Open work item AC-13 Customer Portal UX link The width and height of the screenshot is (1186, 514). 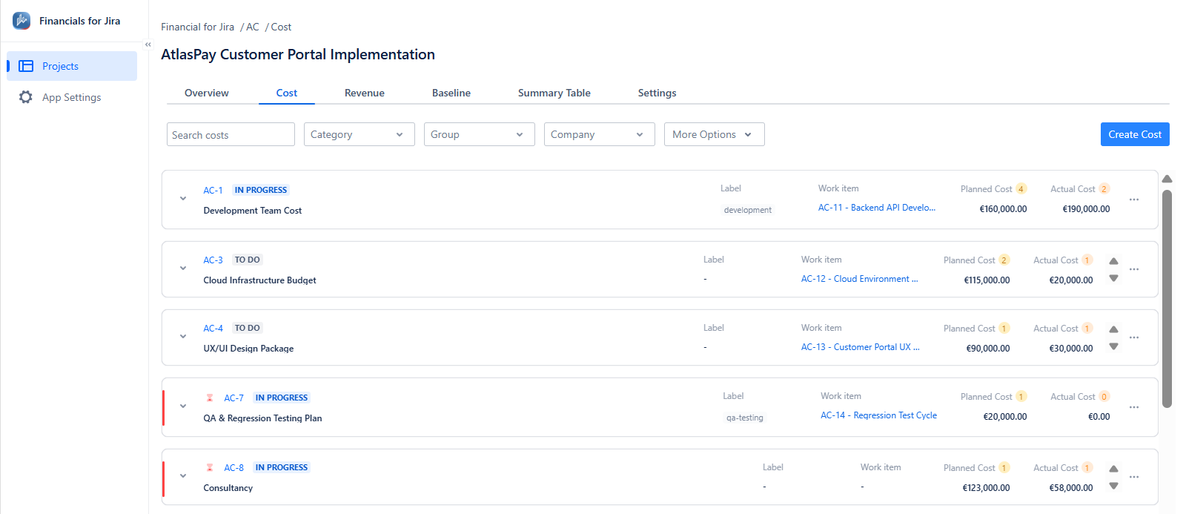861,347
